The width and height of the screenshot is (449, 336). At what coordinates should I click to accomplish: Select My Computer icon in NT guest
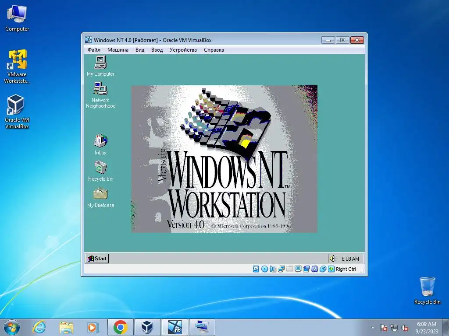click(x=100, y=66)
